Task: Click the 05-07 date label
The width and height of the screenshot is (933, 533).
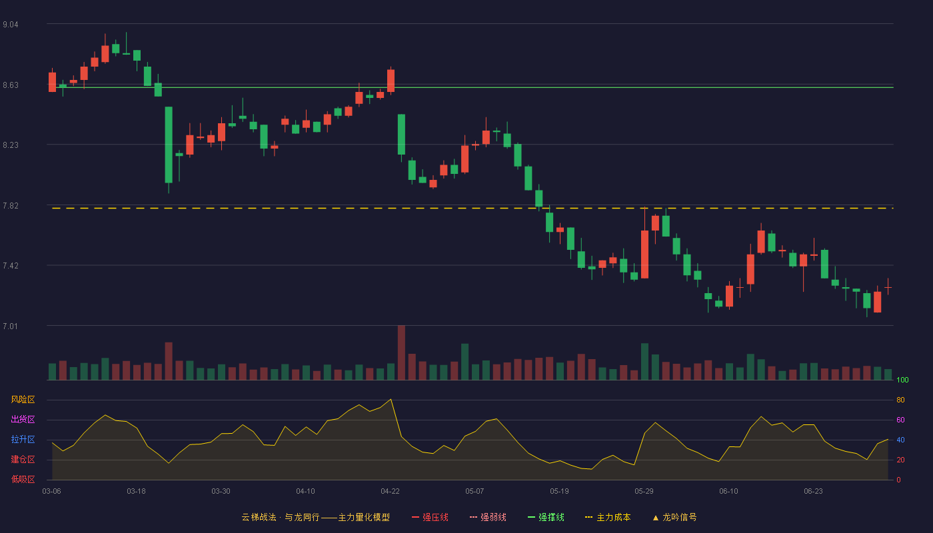Action: tap(474, 491)
